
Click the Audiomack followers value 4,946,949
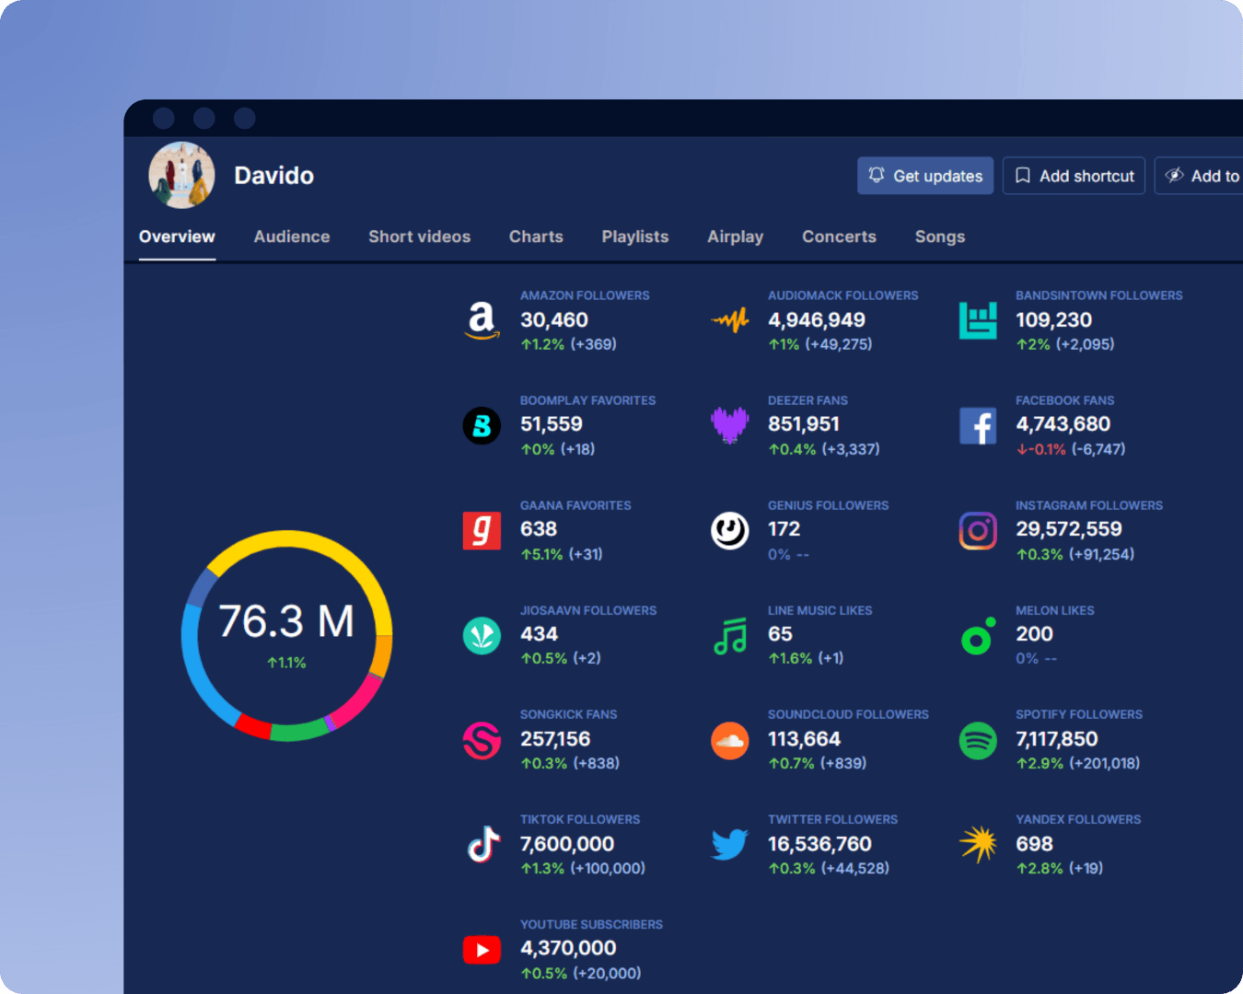817,319
